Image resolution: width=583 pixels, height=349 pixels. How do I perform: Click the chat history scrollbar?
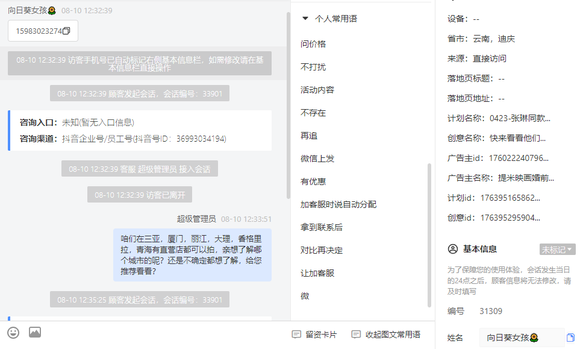tap(288, 105)
